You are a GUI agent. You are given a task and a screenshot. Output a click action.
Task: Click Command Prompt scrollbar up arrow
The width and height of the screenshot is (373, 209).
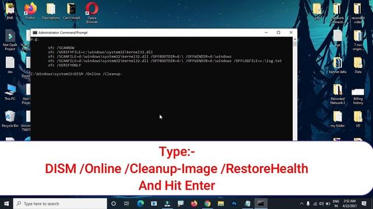[295, 39]
